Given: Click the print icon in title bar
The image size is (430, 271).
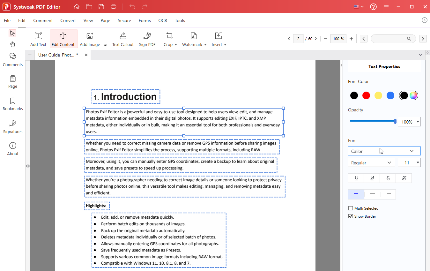Looking at the screenshot, I should (113, 7).
